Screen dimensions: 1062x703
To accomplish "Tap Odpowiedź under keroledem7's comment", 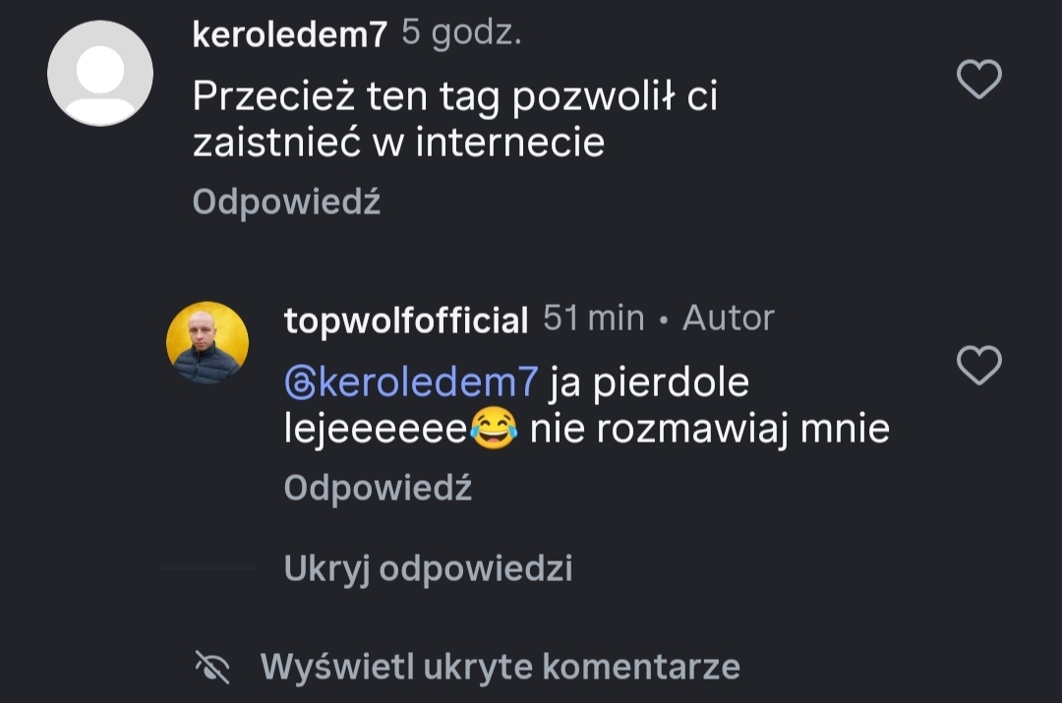I will click(286, 202).
